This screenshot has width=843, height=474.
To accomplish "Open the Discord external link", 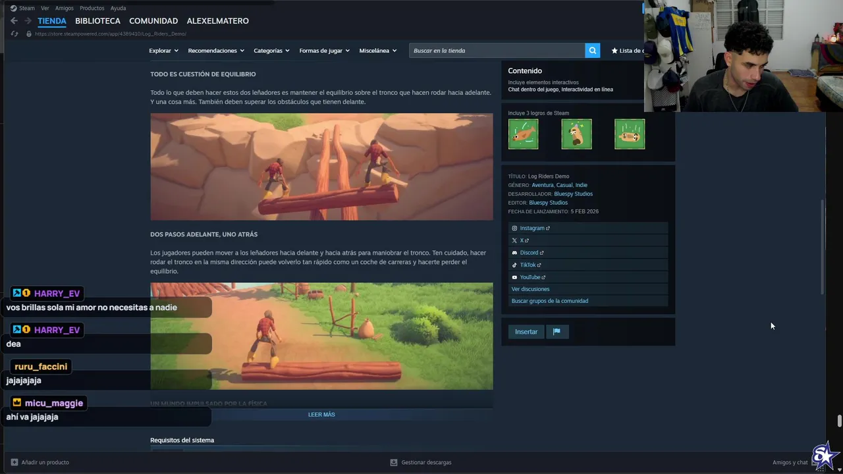I will tap(588, 253).
